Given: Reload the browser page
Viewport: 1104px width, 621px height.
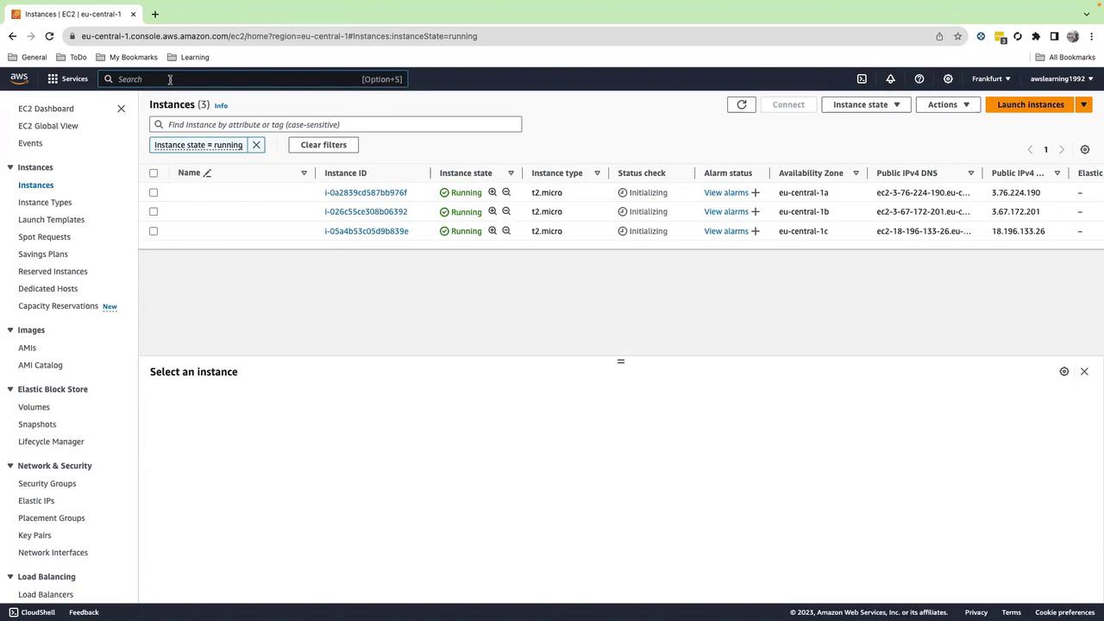Looking at the screenshot, I should (x=49, y=36).
